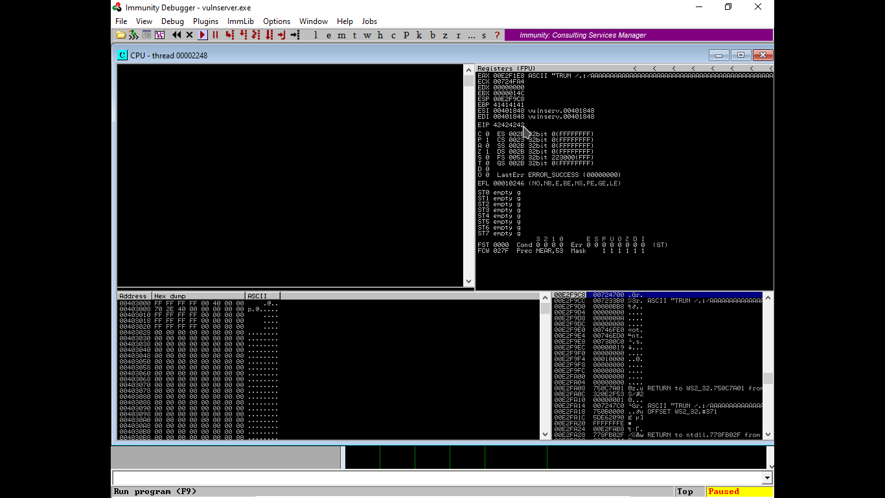This screenshot has width=885, height=498.
Task: Click the Trace over icon
Action: coord(269,35)
